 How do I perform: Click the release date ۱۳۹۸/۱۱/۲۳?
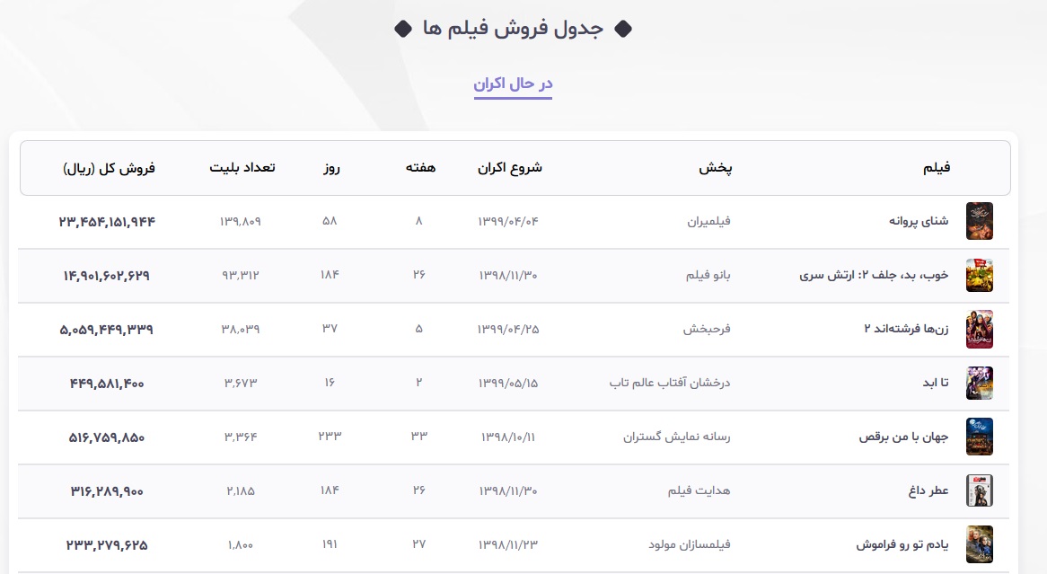pos(508,545)
